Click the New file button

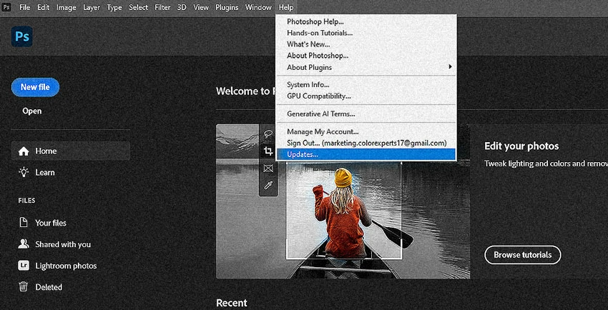pyautogui.click(x=35, y=87)
